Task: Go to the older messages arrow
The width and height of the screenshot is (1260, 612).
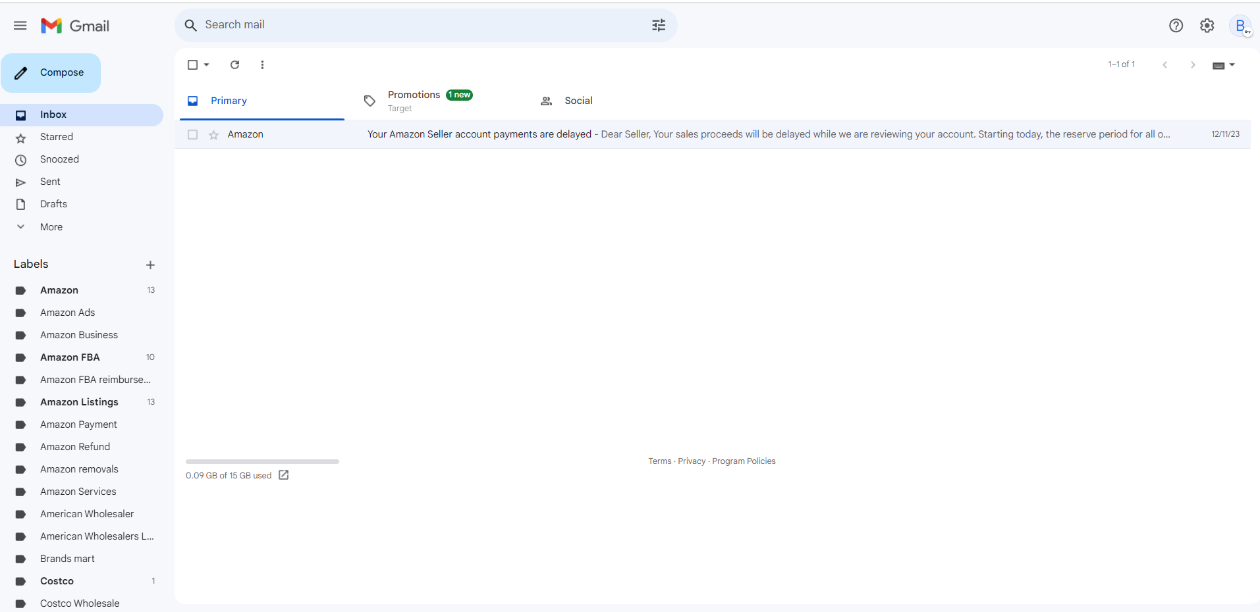Action: pyautogui.click(x=1193, y=64)
